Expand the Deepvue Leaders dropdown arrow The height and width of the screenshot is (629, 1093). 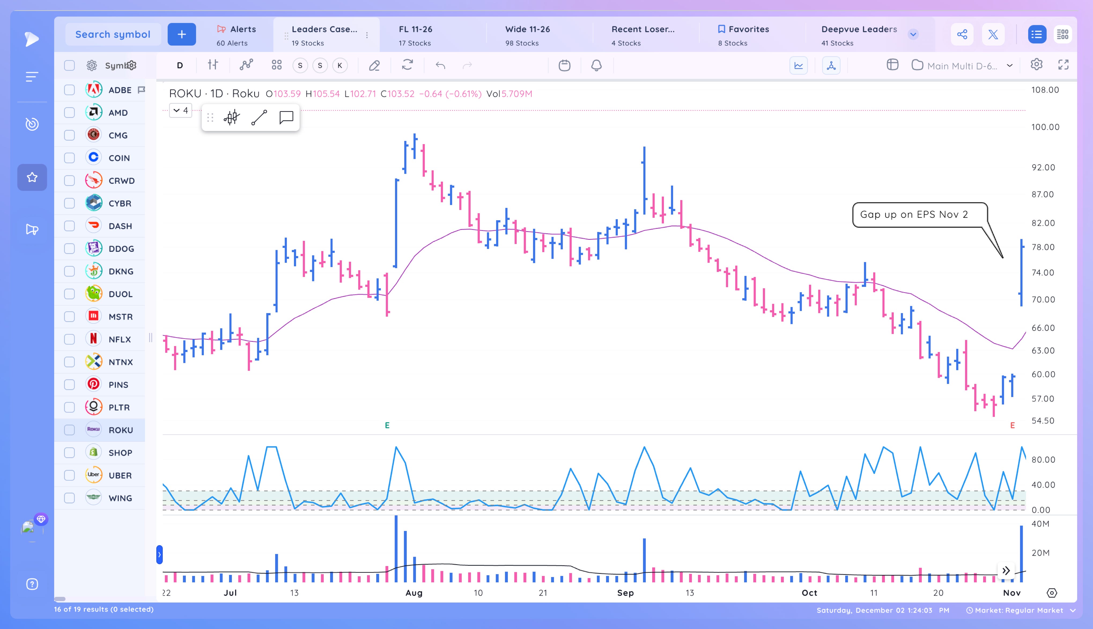pyautogui.click(x=913, y=35)
